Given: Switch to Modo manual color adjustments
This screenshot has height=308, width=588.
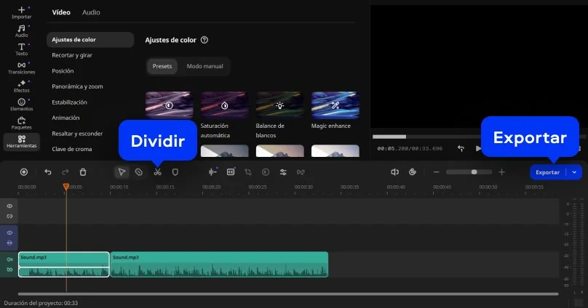Looking at the screenshot, I should [x=204, y=66].
